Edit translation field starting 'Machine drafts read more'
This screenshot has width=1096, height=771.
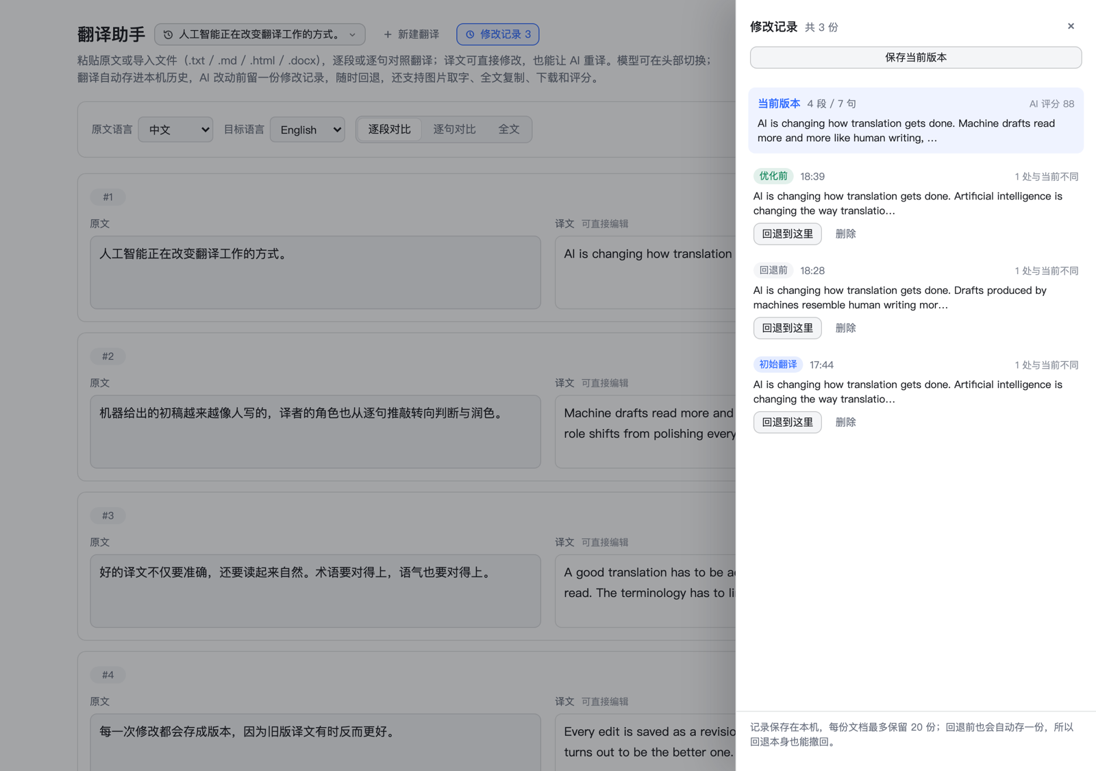click(645, 432)
